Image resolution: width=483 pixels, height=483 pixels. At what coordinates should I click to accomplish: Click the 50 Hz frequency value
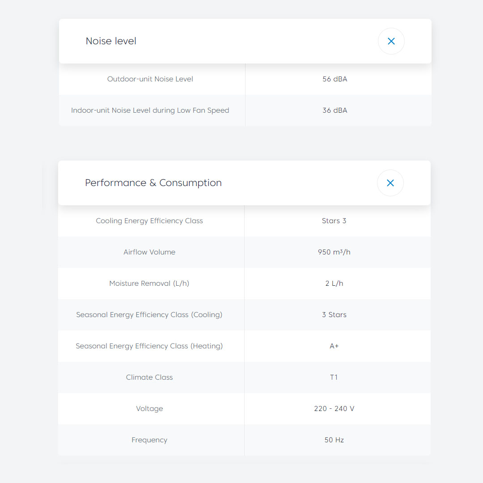tap(334, 440)
